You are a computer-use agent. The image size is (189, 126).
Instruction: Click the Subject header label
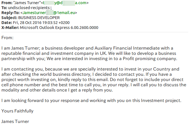9,18
